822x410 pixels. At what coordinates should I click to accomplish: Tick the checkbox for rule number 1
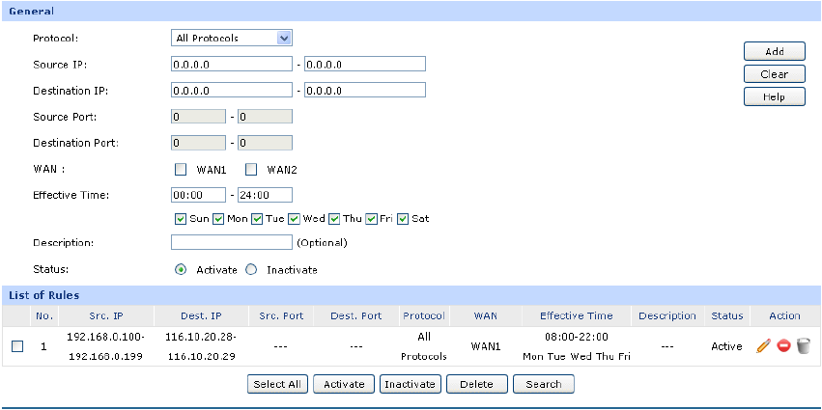tap(17, 346)
